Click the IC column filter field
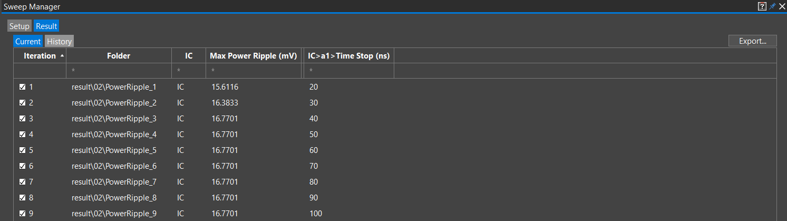The width and height of the screenshot is (787, 221). pyautogui.click(x=189, y=70)
